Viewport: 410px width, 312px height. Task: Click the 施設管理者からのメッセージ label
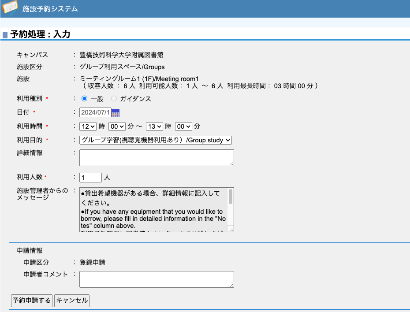(x=42, y=194)
